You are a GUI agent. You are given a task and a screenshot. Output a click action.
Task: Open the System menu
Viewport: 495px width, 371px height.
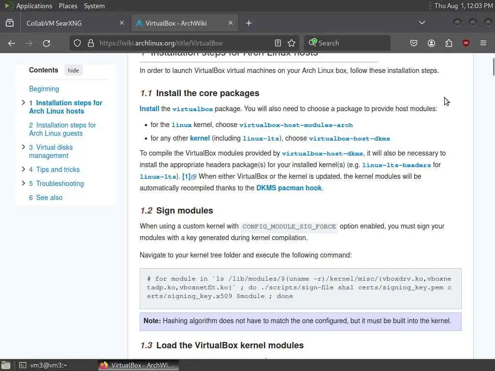[x=94, y=6]
